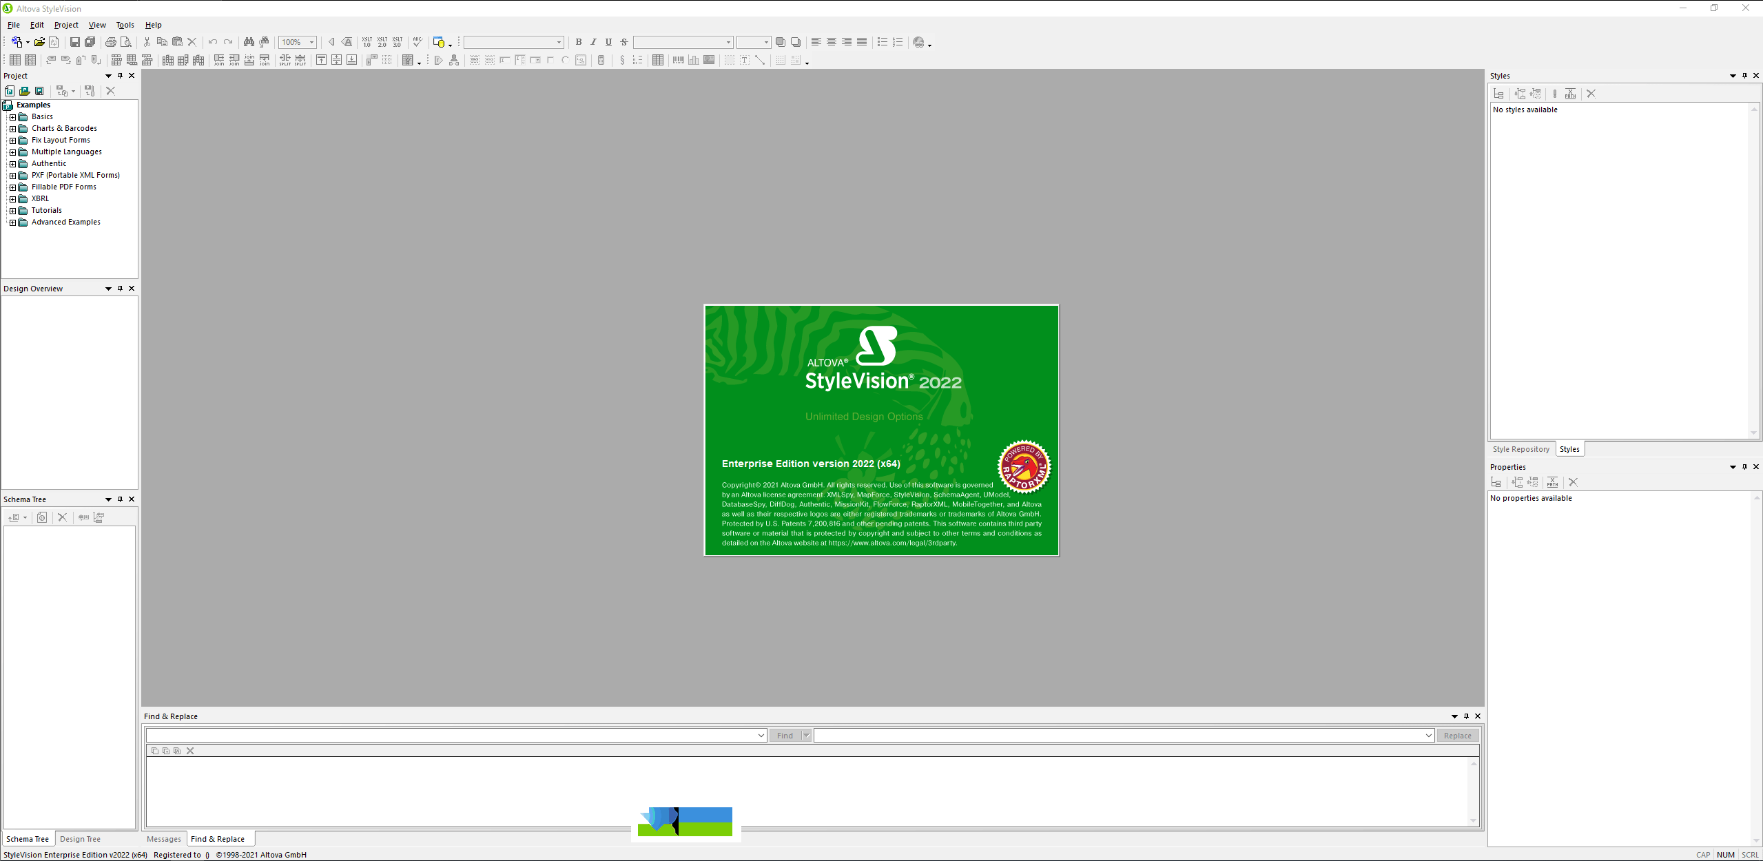Click the Print icon in toolbar

click(x=110, y=42)
